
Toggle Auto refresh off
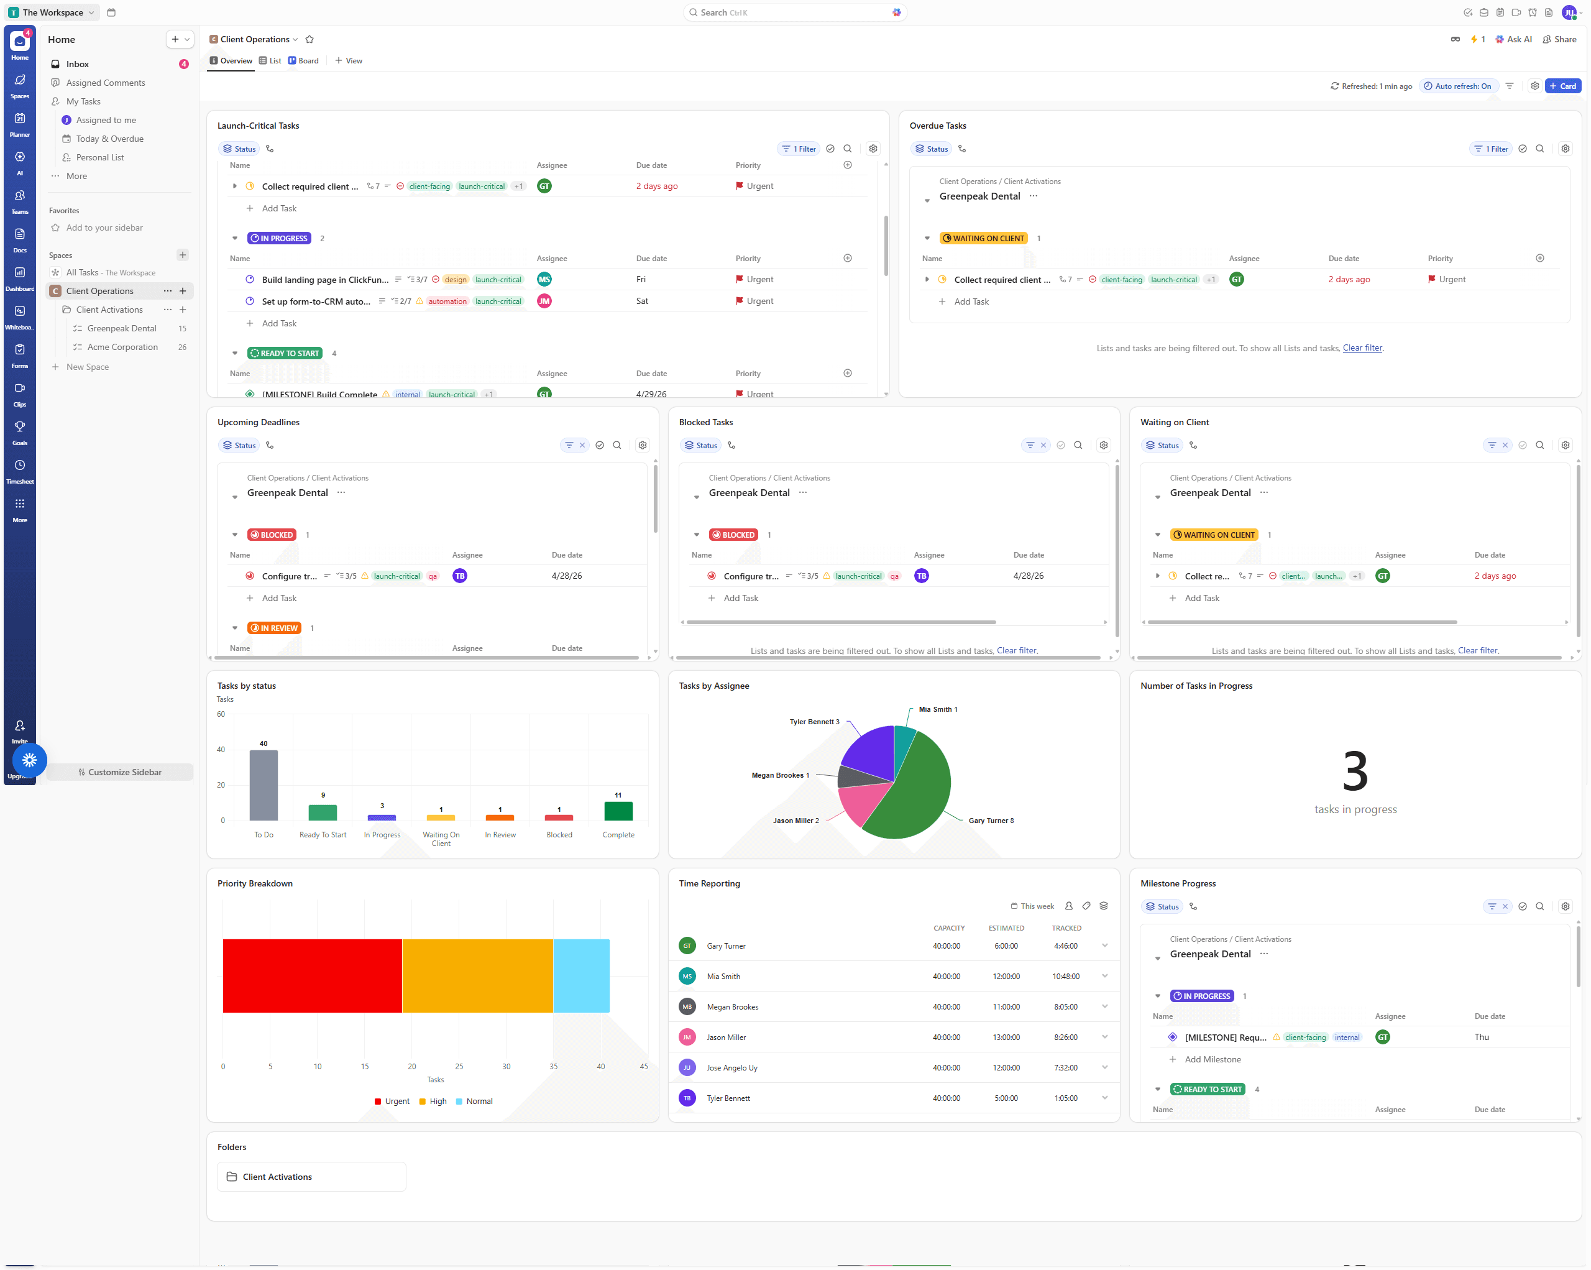click(x=1457, y=86)
